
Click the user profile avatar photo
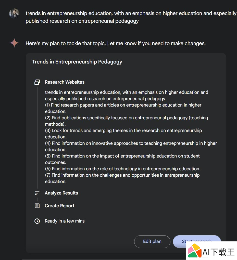click(14, 13)
